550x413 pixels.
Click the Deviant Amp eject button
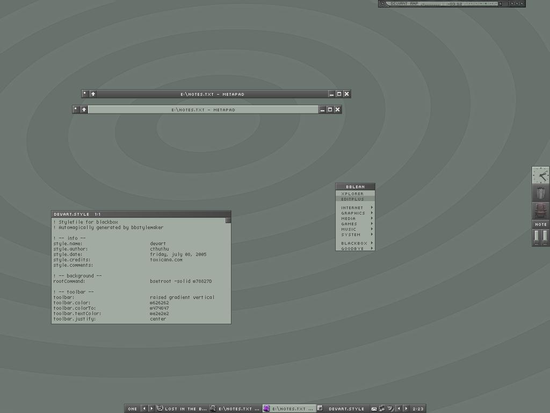496,4
